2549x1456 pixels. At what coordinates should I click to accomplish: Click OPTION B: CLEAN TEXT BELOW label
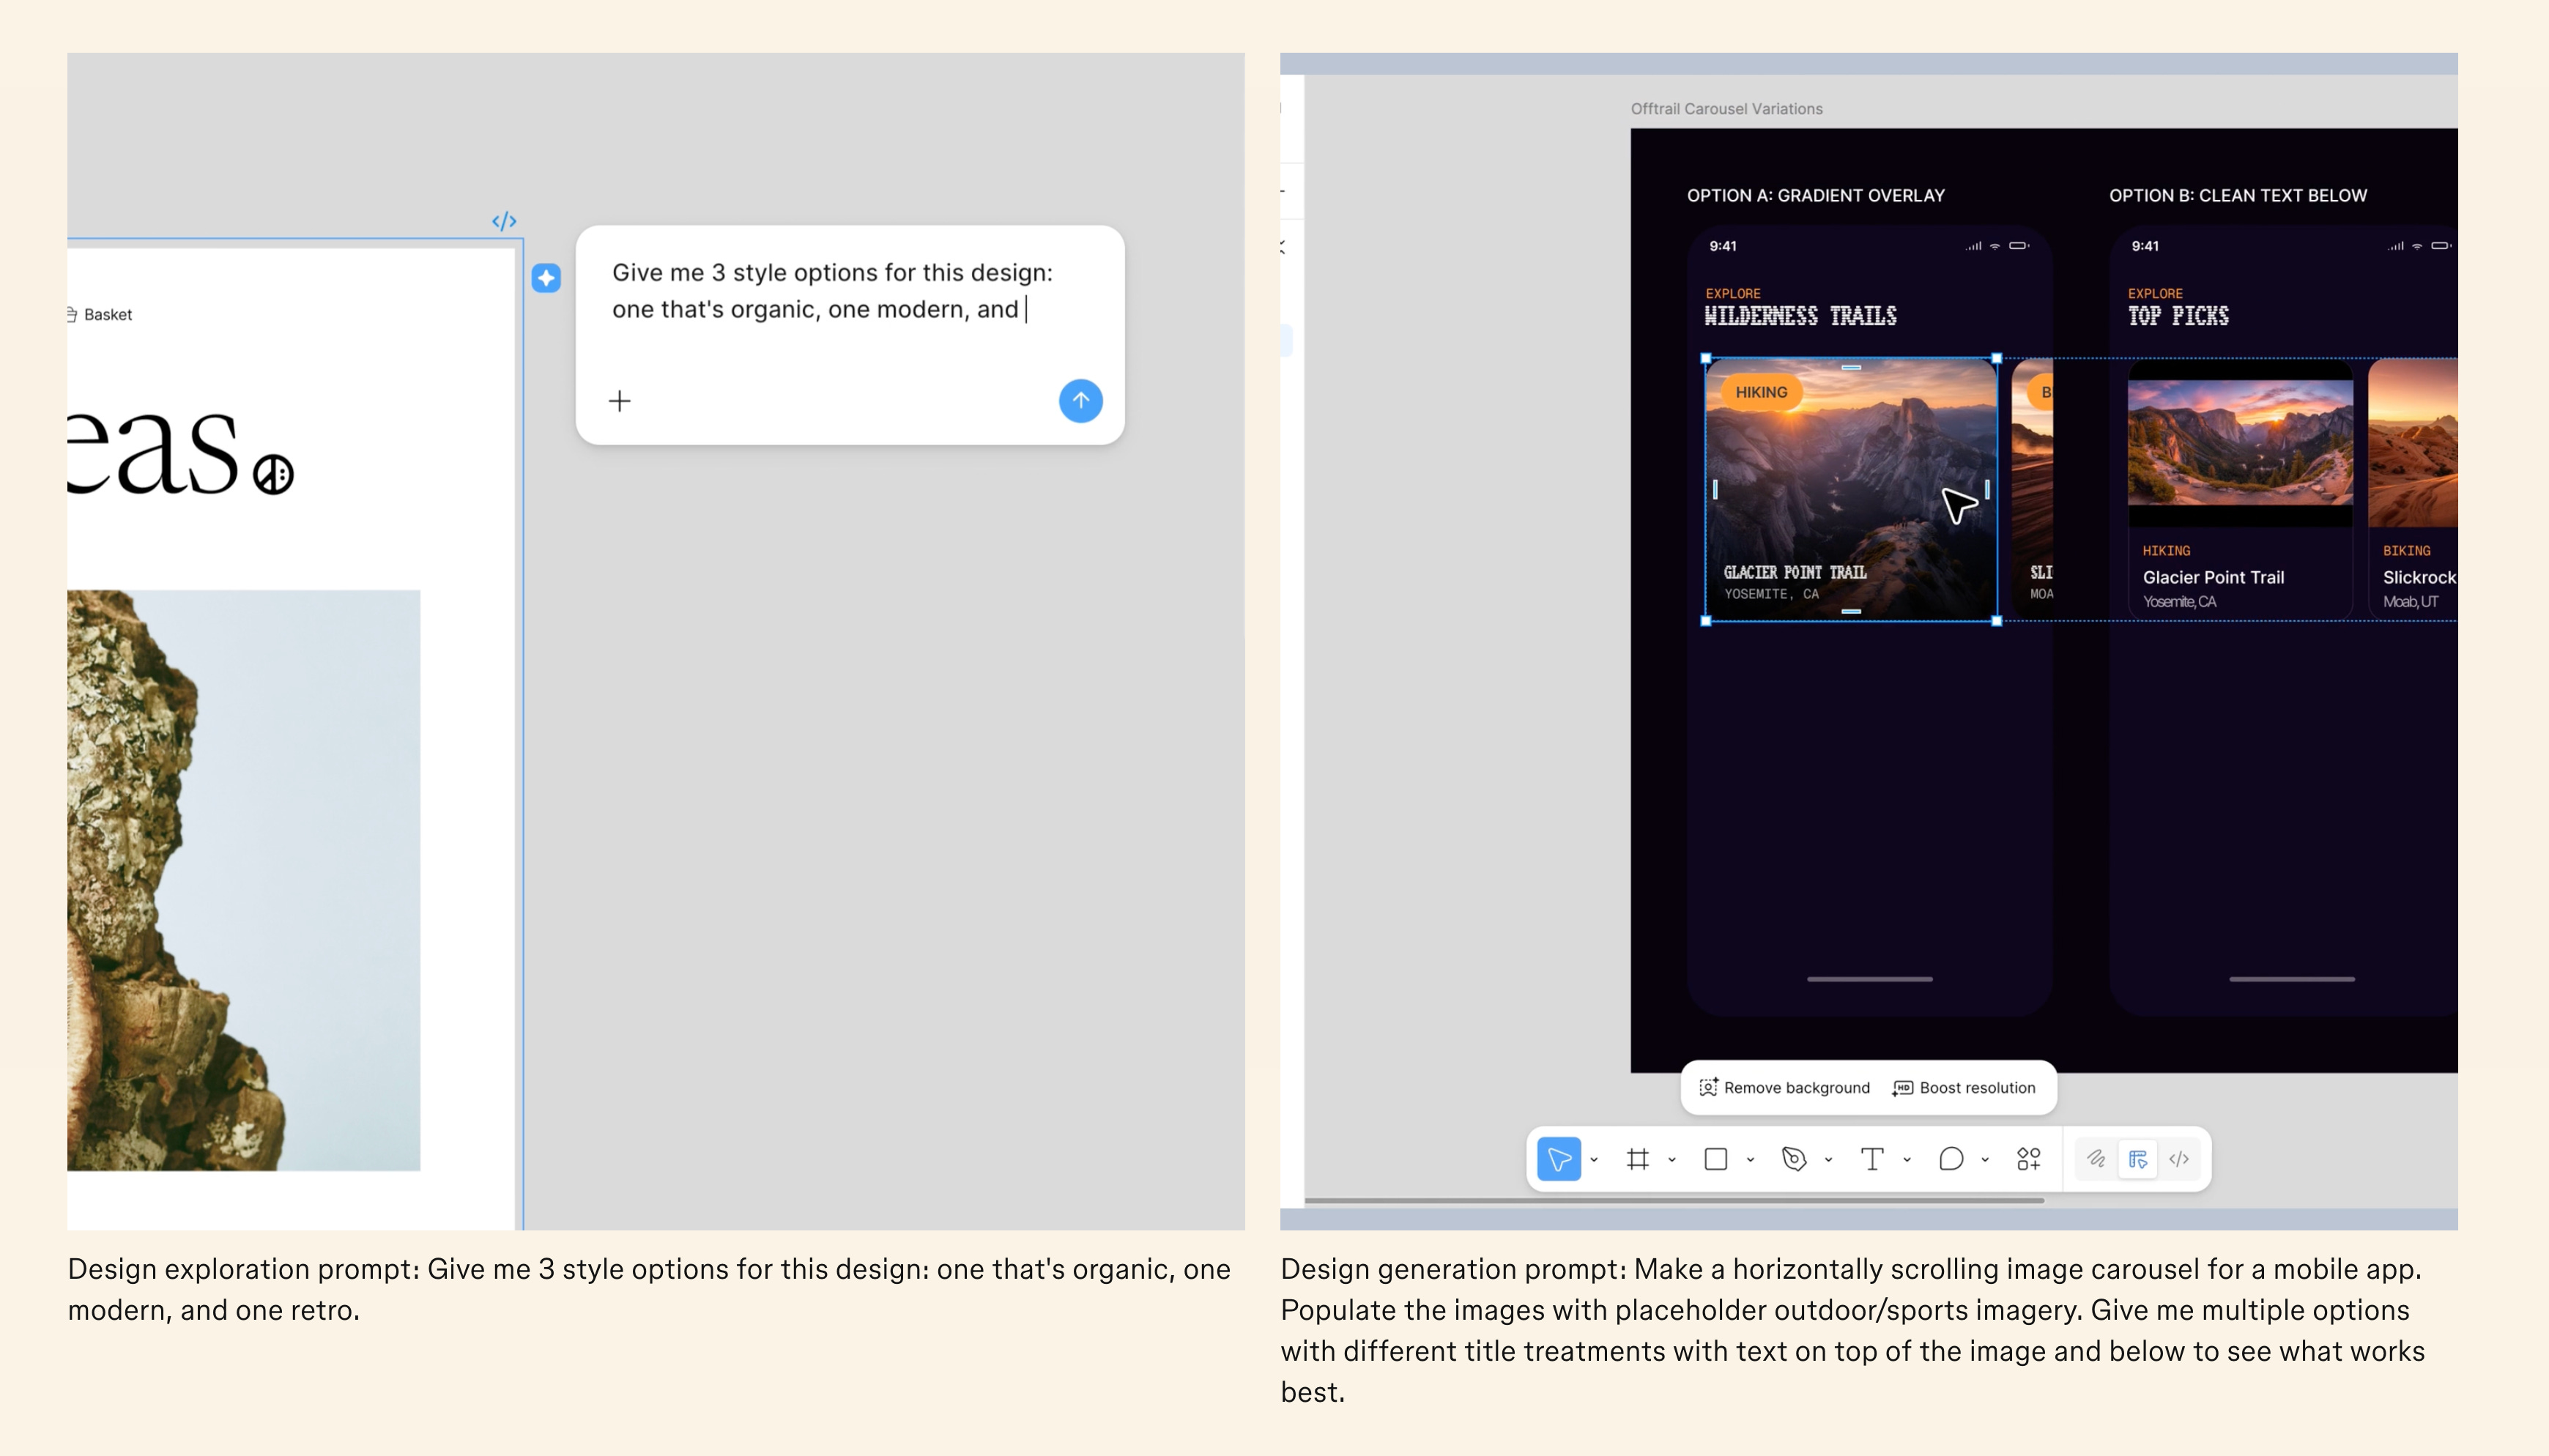[x=2238, y=195]
